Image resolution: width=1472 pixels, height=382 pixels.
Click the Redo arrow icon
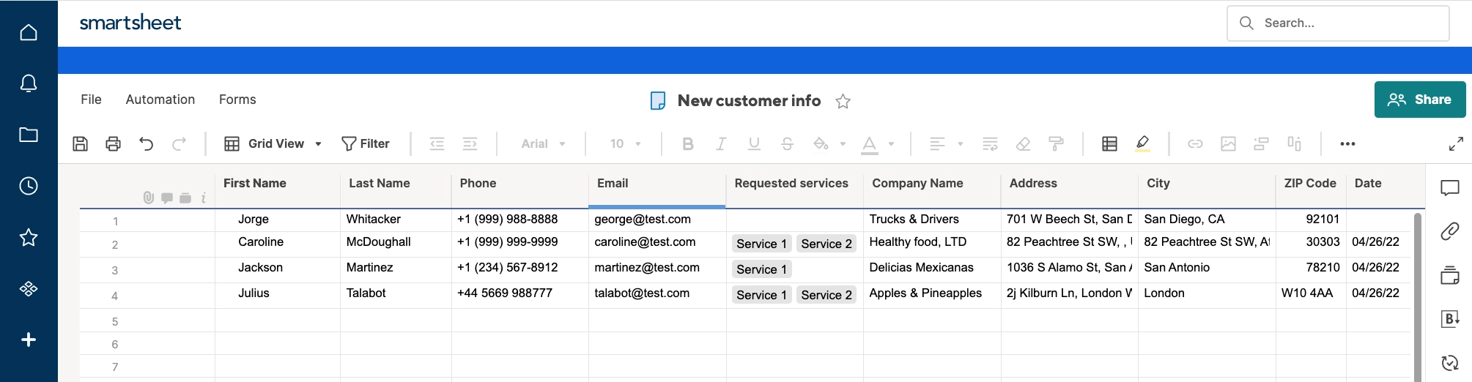coord(179,143)
